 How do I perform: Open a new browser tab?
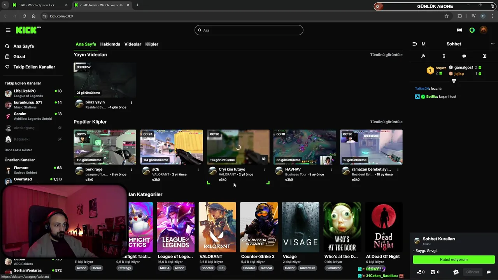coord(137,5)
